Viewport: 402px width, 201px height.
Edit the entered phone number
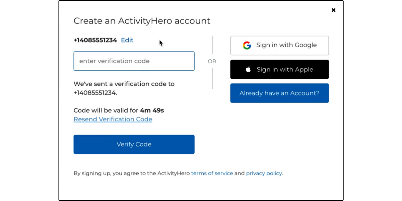(x=127, y=40)
